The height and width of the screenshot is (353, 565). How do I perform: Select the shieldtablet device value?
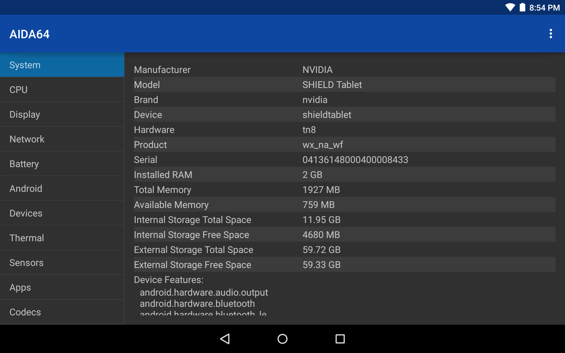[x=327, y=115]
